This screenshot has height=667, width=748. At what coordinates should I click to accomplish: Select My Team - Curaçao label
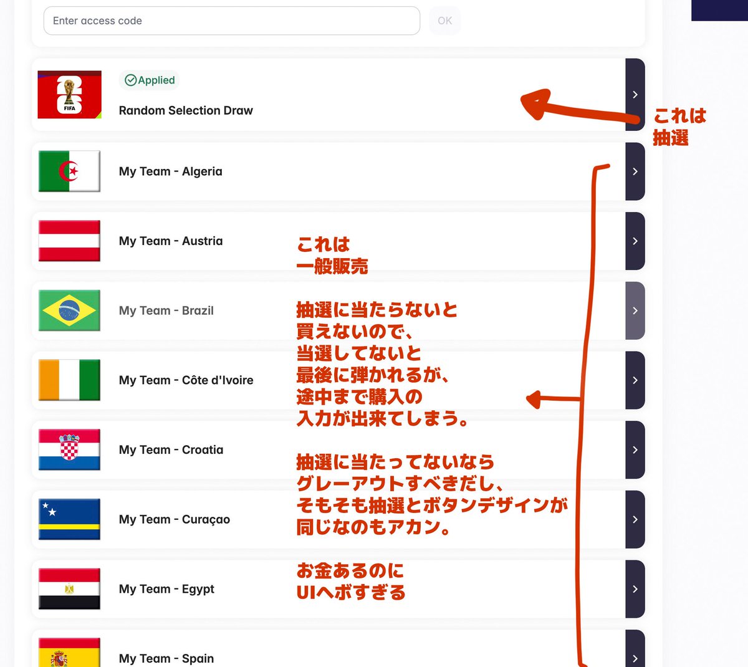[175, 519]
